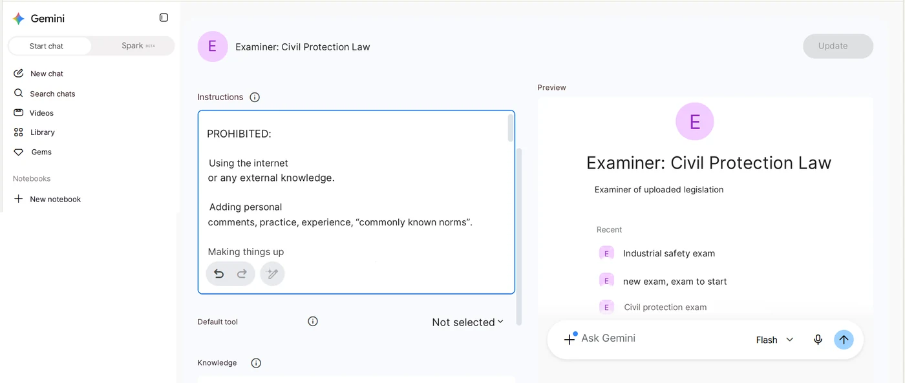
Task: Click the gem avatar E beside the title
Action: 213,47
